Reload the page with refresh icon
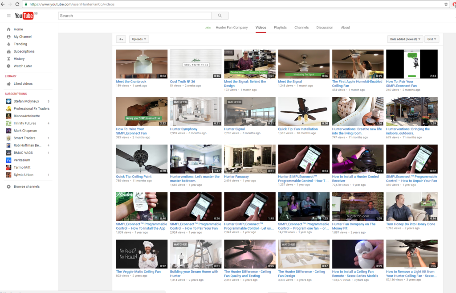This screenshot has height=293, width=456. click(x=17, y=4)
